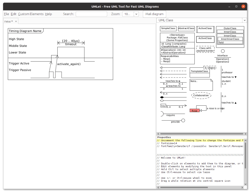Select the 'teaches to' 0..n 0..1 association
Viewport: 251px width, 193px height.
click(x=173, y=82)
